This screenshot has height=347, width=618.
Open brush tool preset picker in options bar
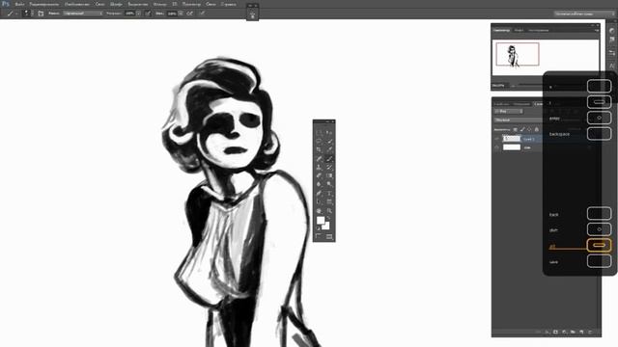[12, 13]
